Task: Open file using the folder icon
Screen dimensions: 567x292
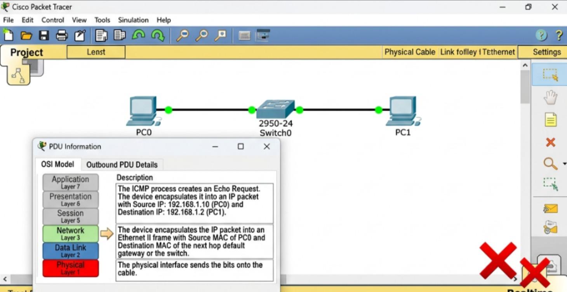Action: 26,36
